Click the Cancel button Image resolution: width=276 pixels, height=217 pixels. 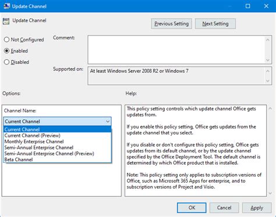point(224,208)
